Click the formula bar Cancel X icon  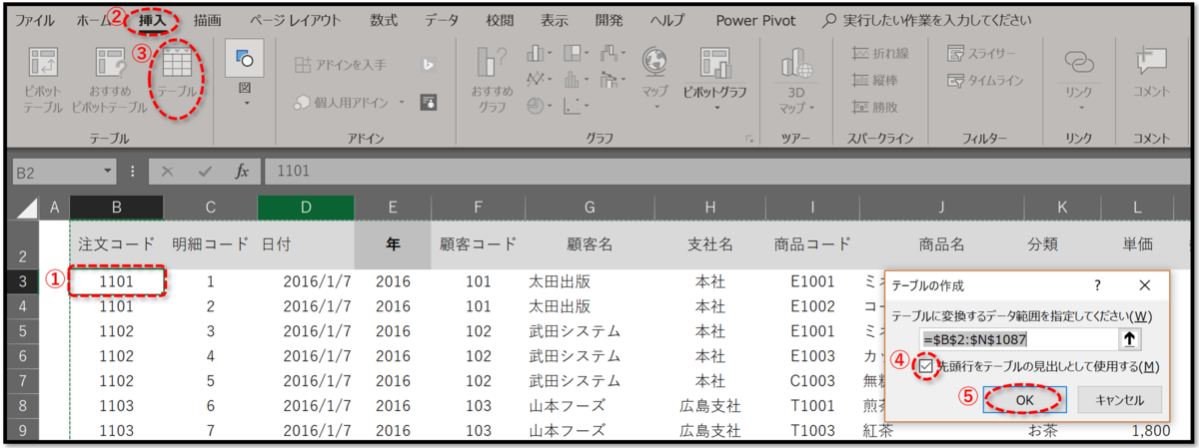click(x=168, y=172)
